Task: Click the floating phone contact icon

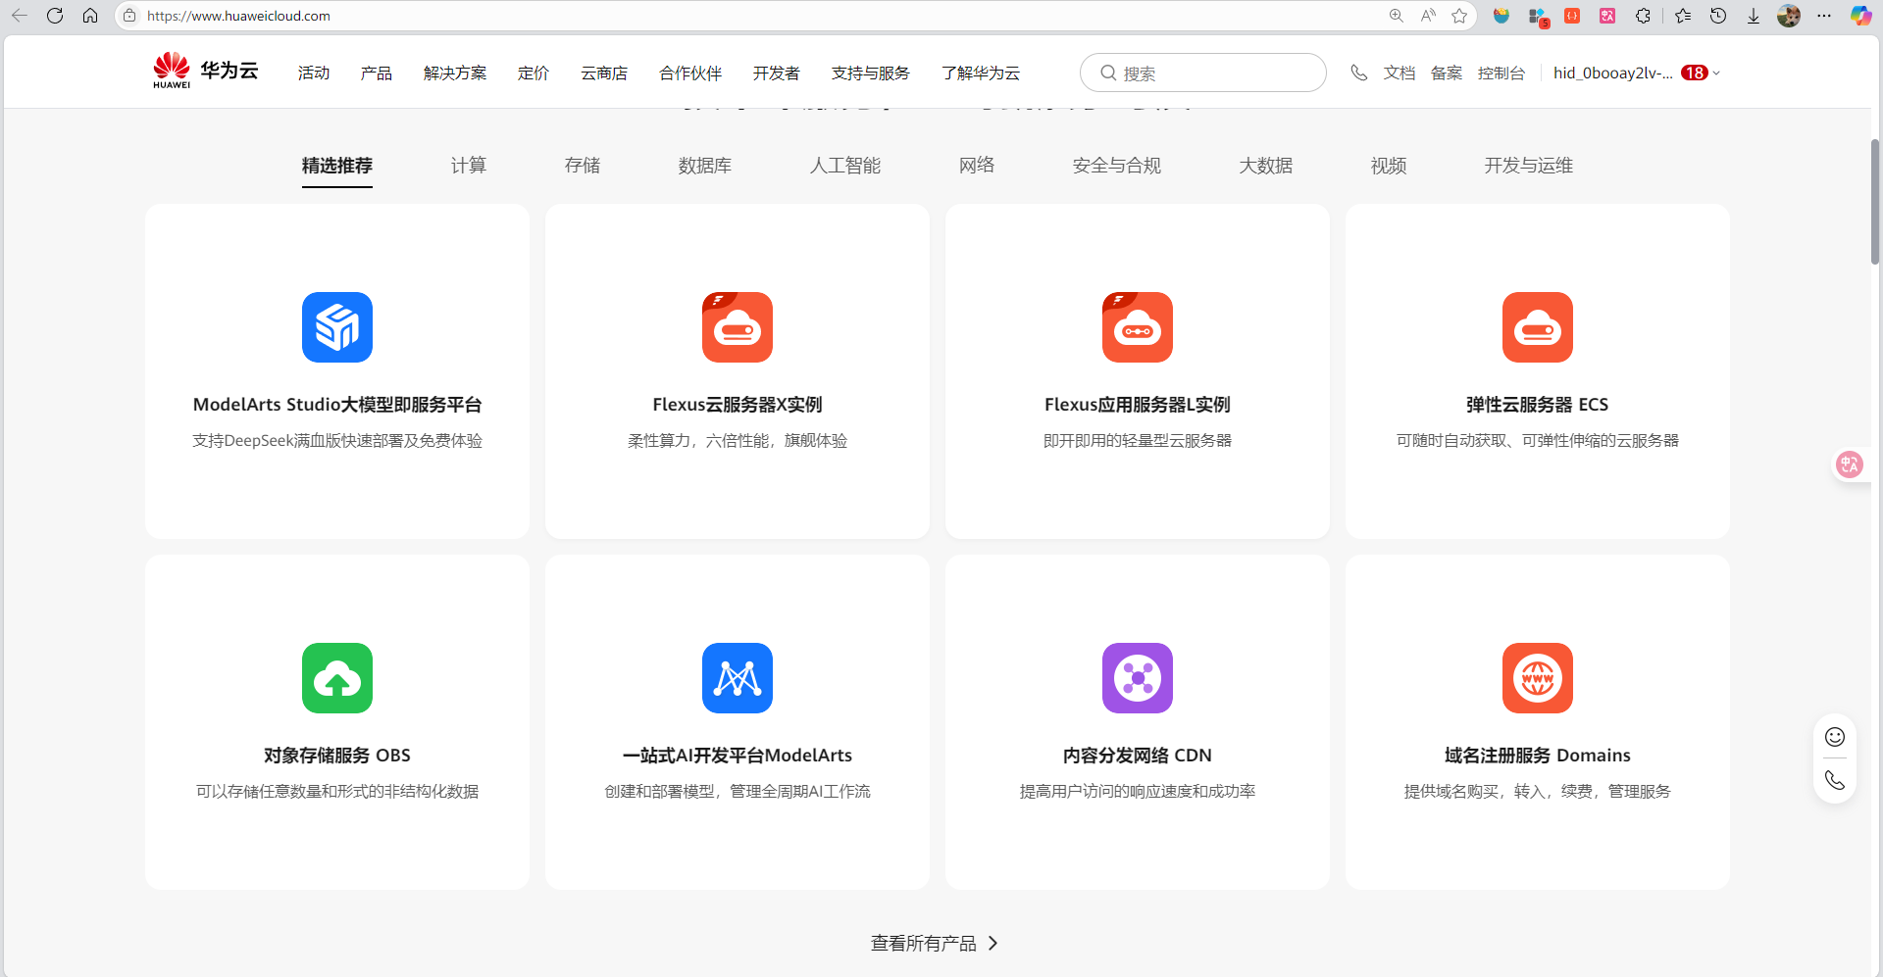Action: pos(1835,780)
